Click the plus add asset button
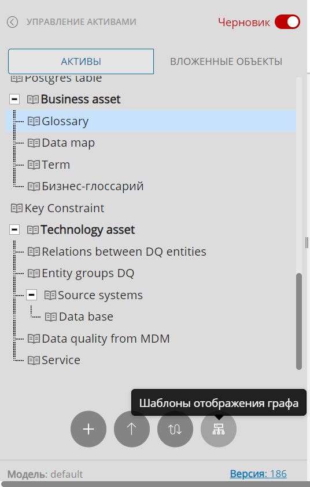The width and height of the screenshot is (310, 487). click(x=88, y=429)
